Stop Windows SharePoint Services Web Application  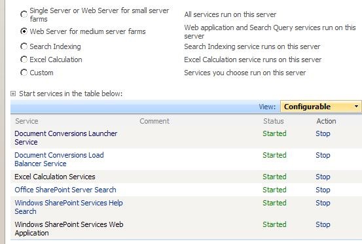[323, 224]
